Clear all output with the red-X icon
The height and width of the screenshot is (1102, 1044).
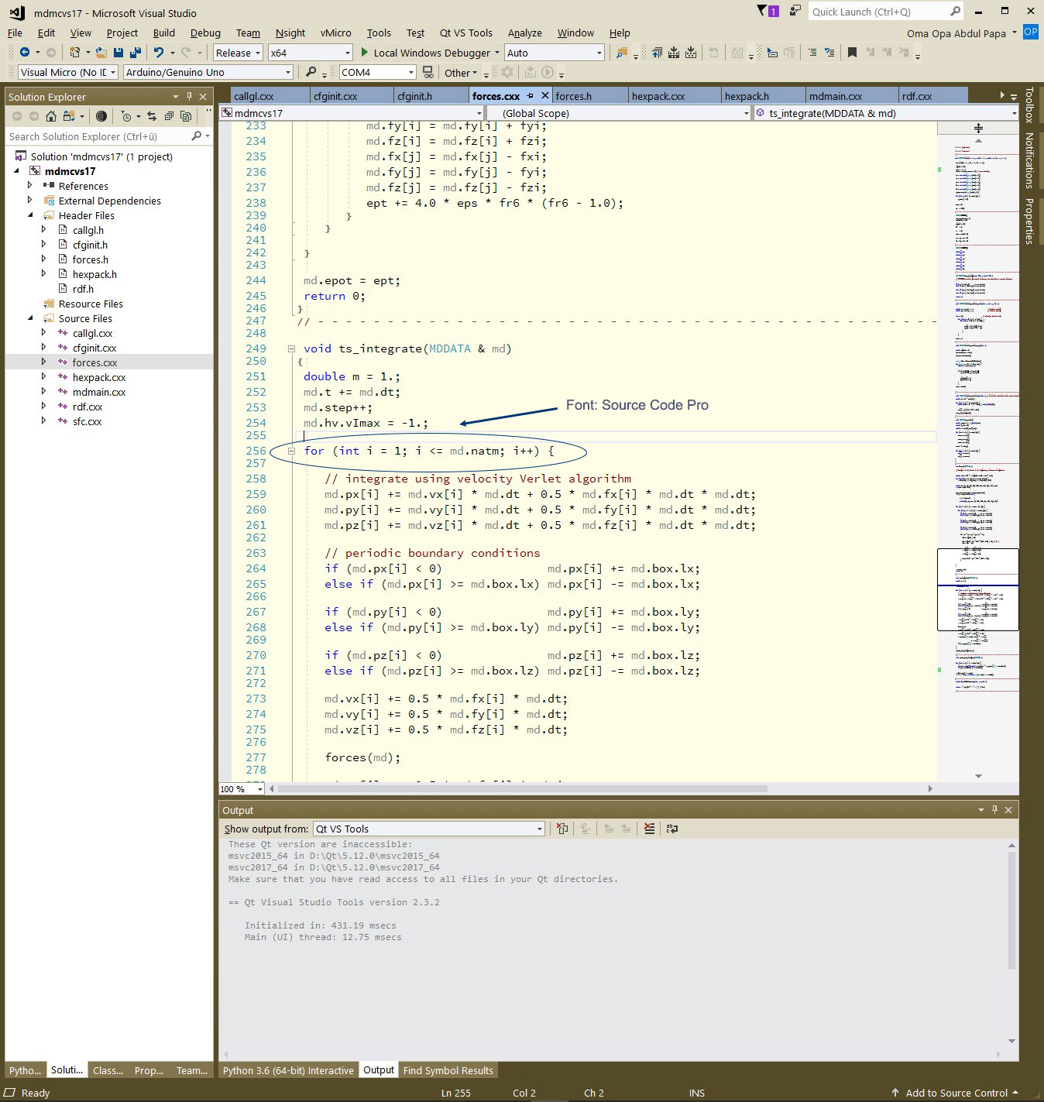tap(649, 829)
